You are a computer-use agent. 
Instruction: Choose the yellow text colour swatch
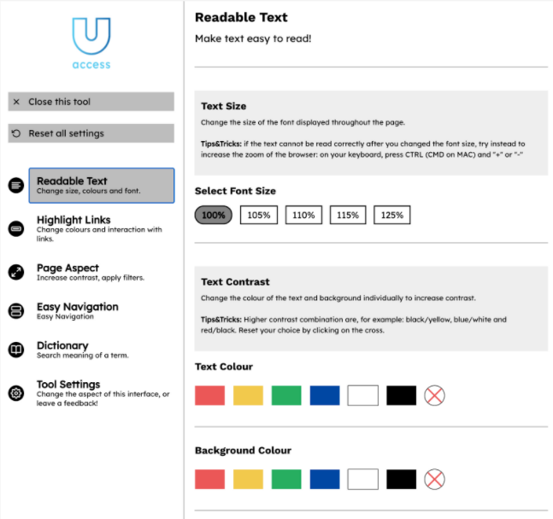[248, 395]
